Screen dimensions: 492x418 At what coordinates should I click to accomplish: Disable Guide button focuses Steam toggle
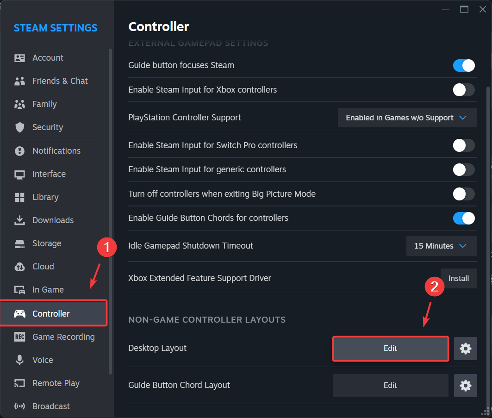464,65
